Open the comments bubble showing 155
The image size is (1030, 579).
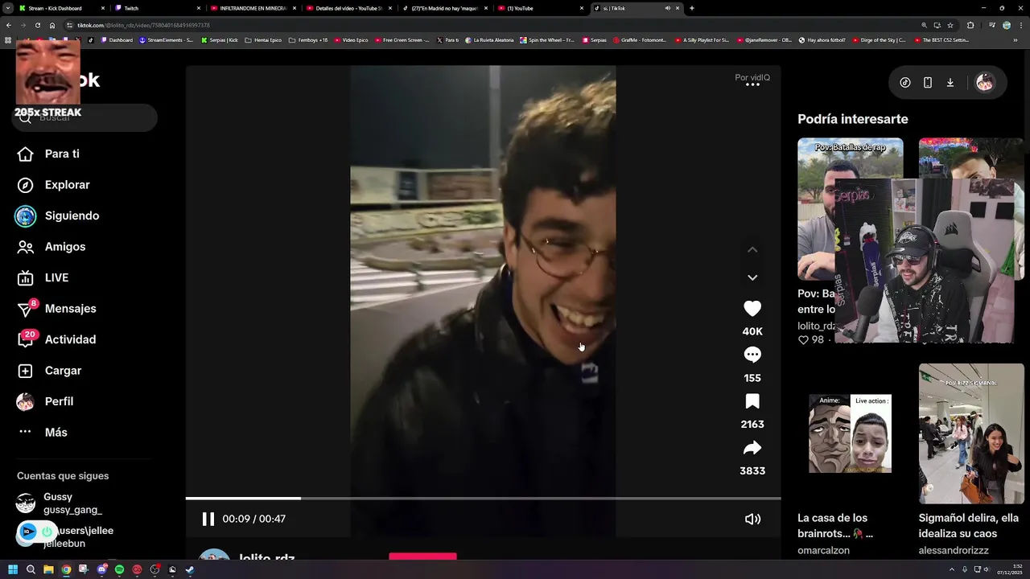click(752, 355)
